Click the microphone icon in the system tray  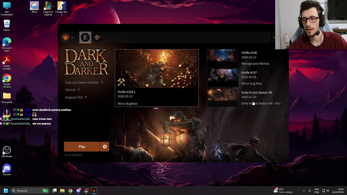(x=310, y=191)
